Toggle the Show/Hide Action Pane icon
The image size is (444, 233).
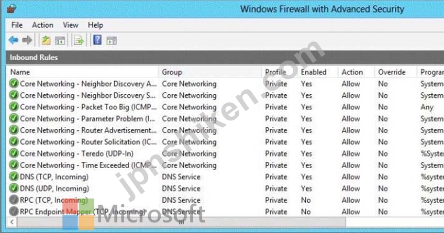click(112, 41)
